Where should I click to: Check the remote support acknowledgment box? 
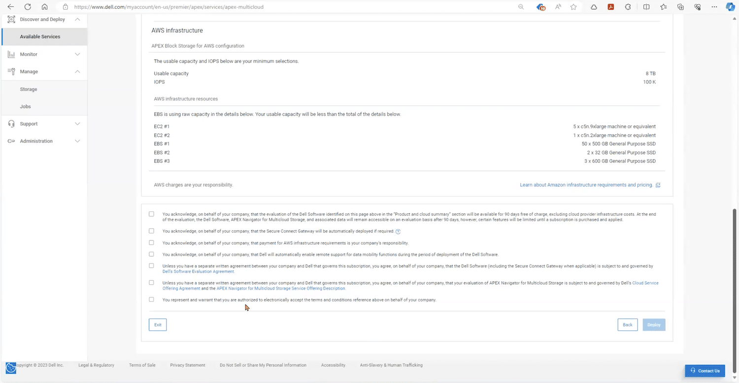click(151, 254)
